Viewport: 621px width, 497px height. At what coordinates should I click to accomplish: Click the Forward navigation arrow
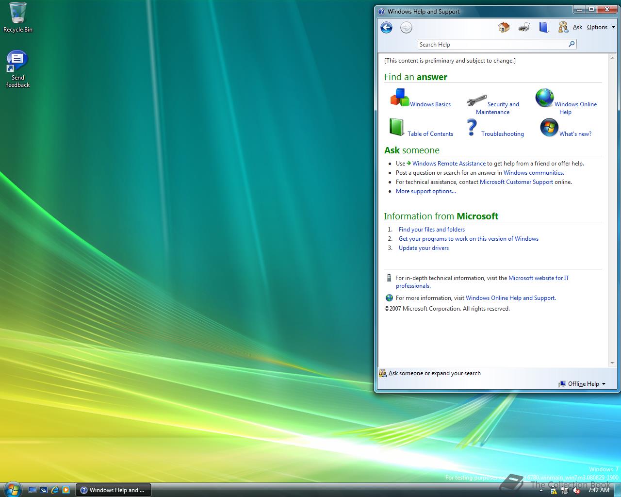[406, 28]
